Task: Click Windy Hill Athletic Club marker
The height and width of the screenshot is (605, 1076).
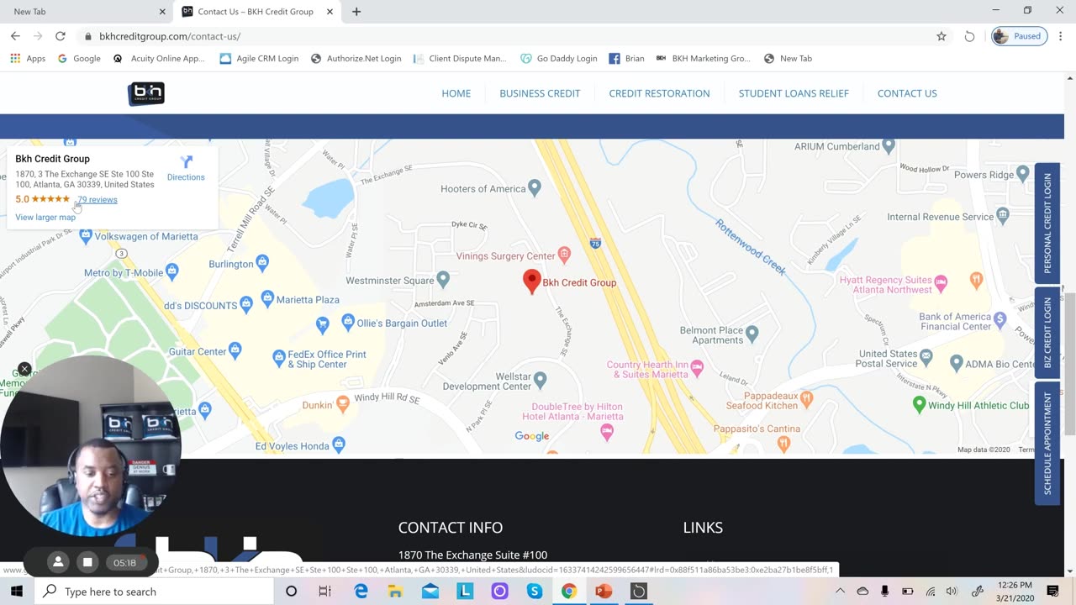Action: [x=920, y=404]
